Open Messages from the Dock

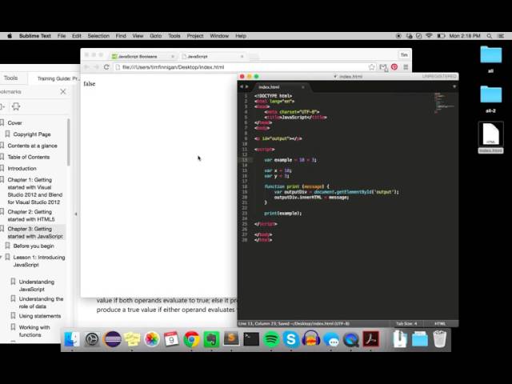point(331,340)
